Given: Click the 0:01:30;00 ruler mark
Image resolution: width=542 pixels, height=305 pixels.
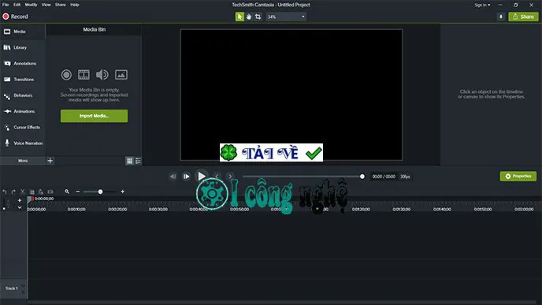Looking at the screenshot, I should (x=402, y=209).
